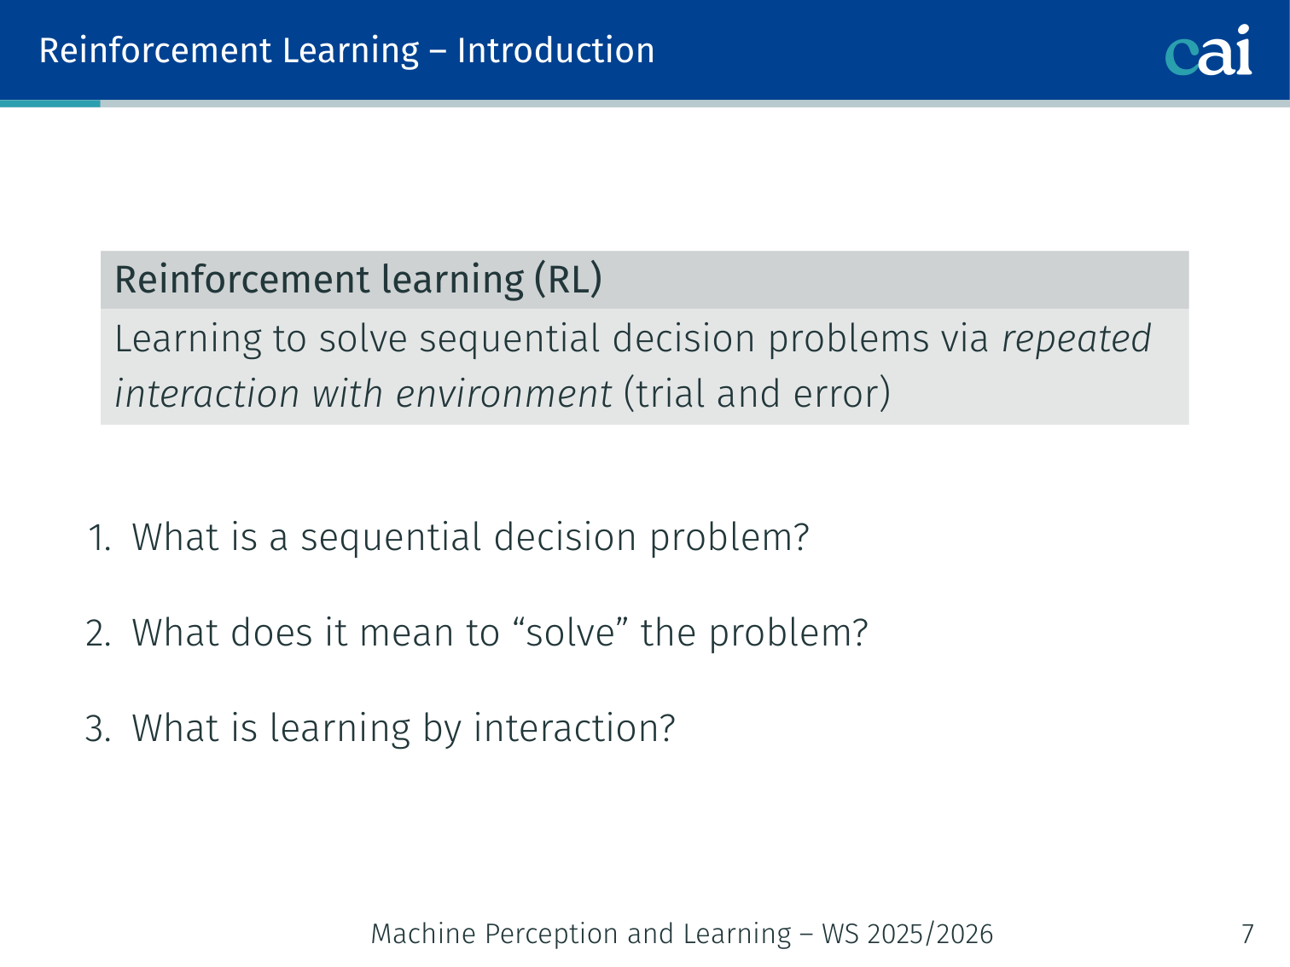
Task: Click the italic word 'repeated'
Action: (x=1076, y=339)
